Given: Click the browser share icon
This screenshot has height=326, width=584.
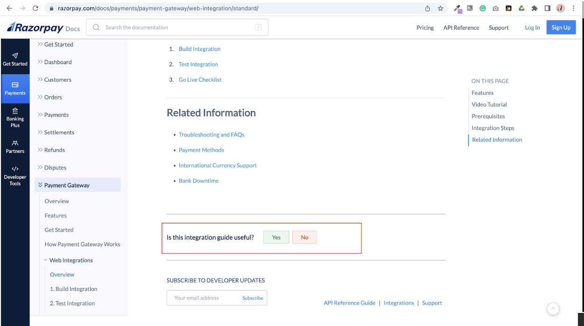Looking at the screenshot, I should (427, 8).
